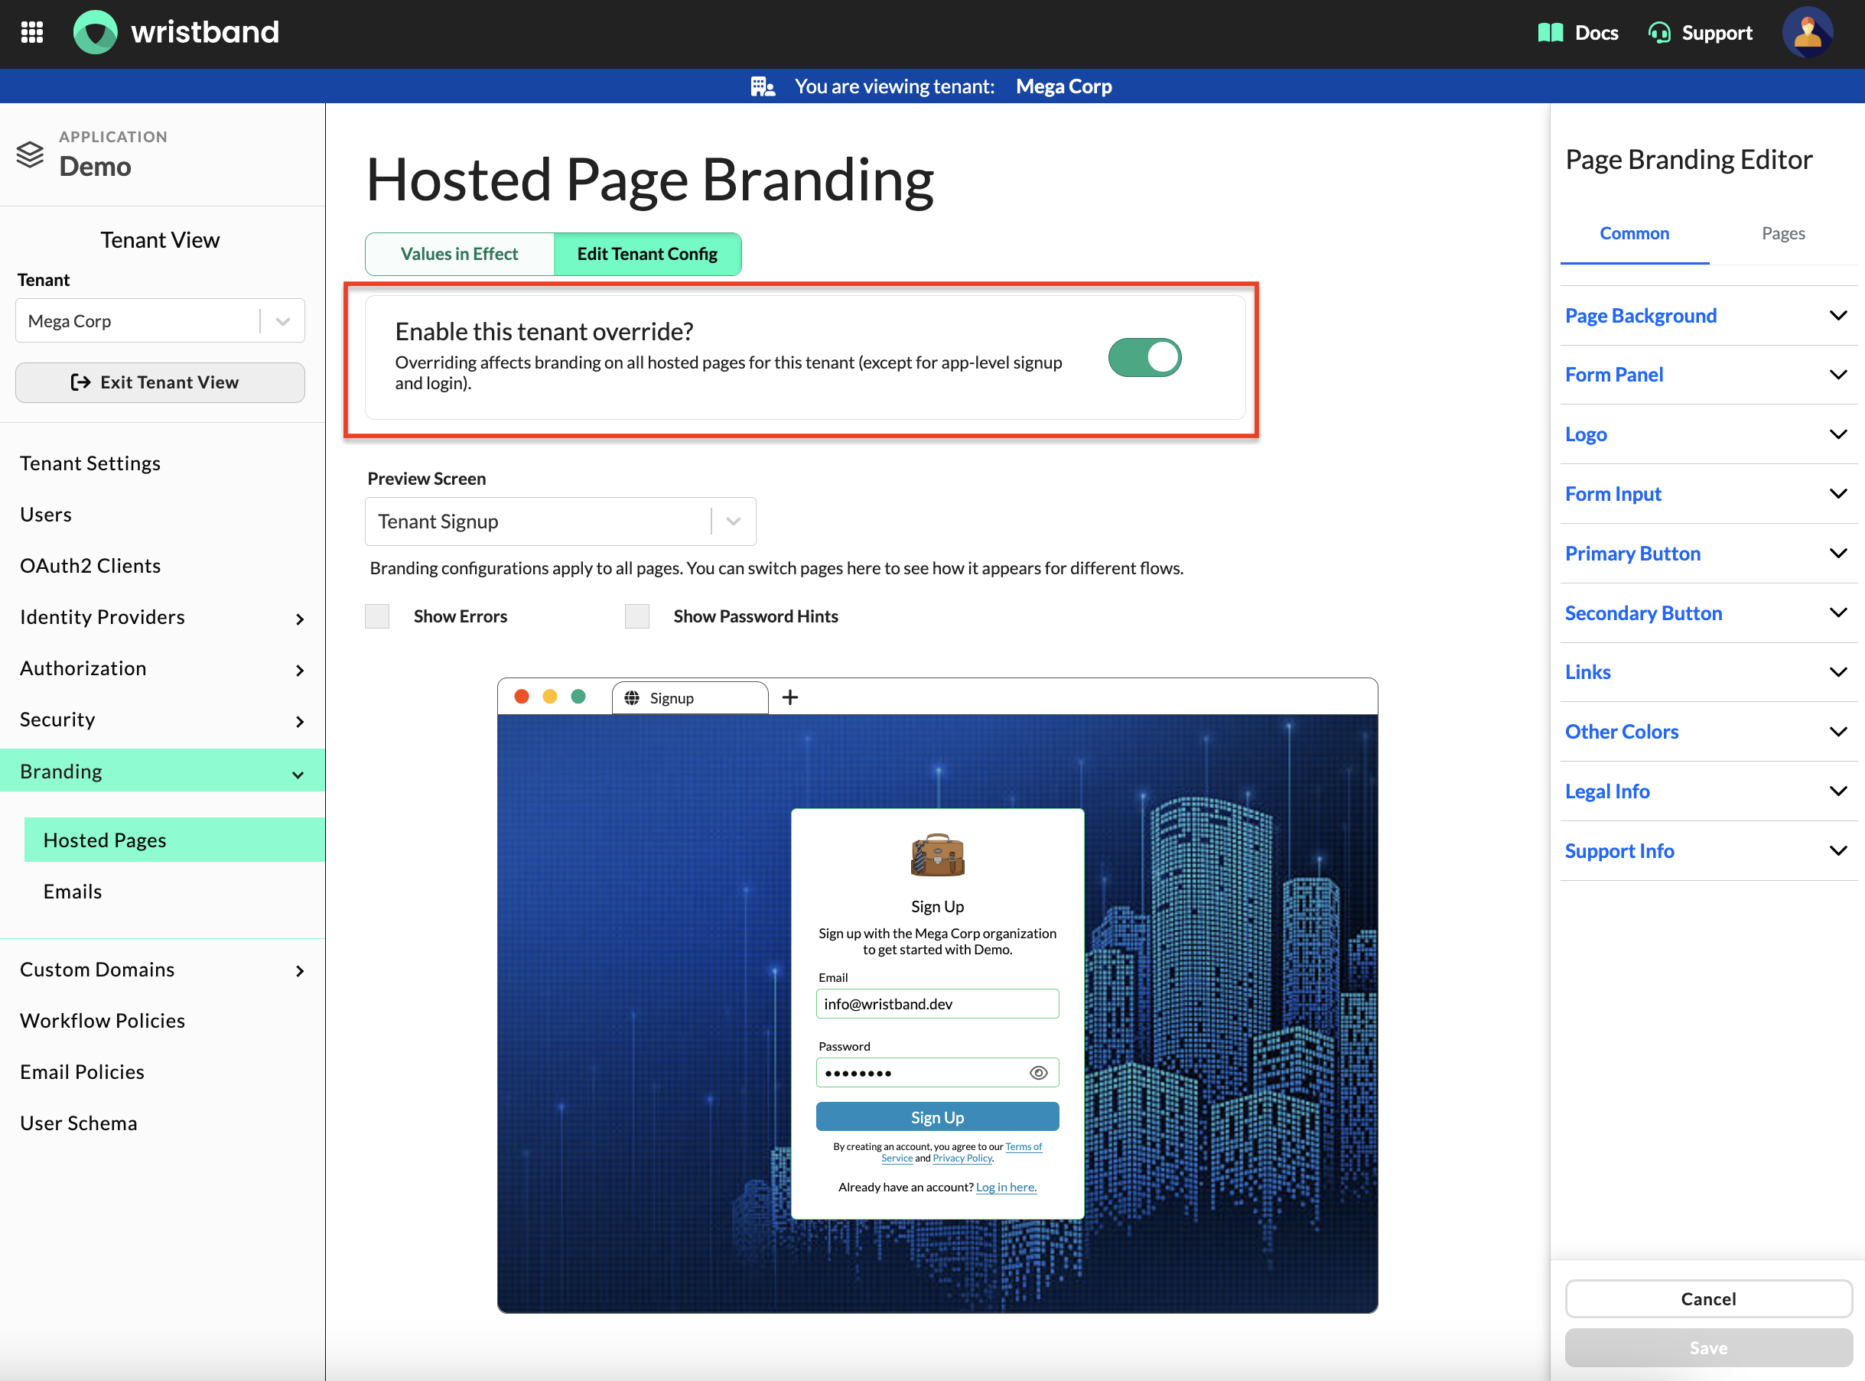Image resolution: width=1865 pixels, height=1381 pixels.
Task: Expand Security in sidebar
Action: 162,720
